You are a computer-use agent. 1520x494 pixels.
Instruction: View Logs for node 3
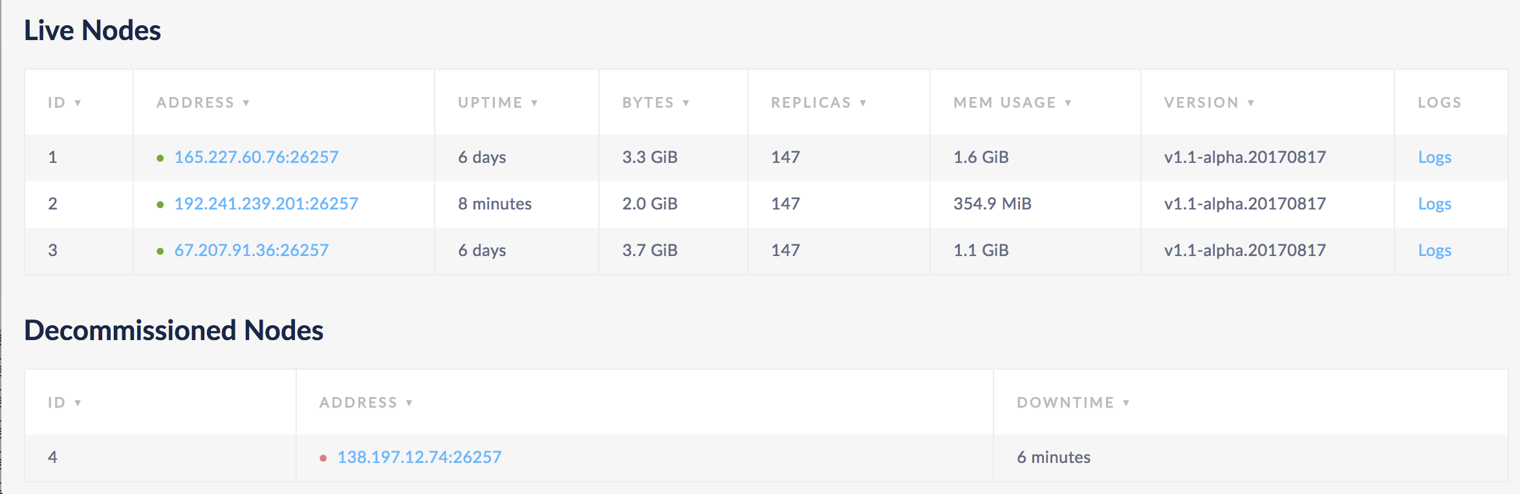click(x=1434, y=250)
